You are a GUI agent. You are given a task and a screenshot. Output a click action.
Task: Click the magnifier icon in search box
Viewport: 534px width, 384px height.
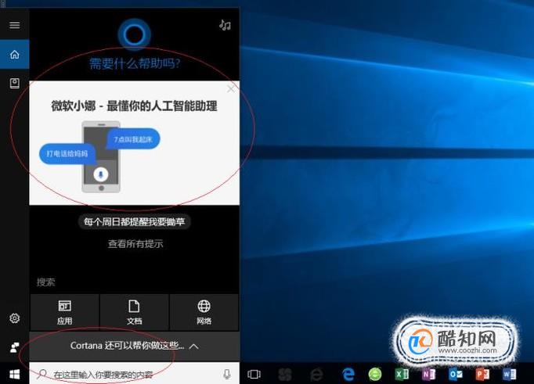[41, 375]
